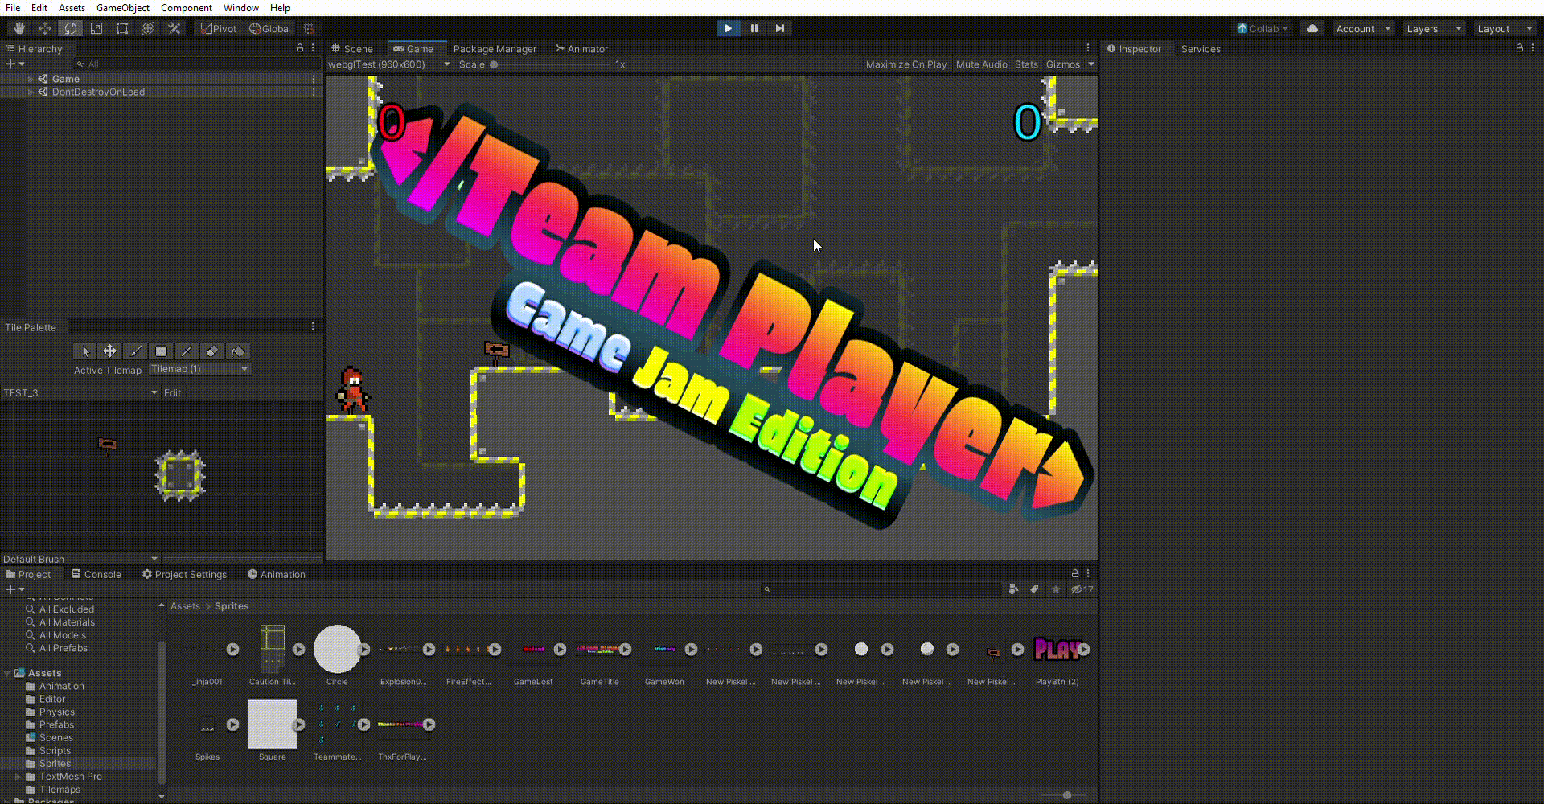Choose the Tile Palette picker tool
This screenshot has height=804, width=1544.
[x=187, y=351]
